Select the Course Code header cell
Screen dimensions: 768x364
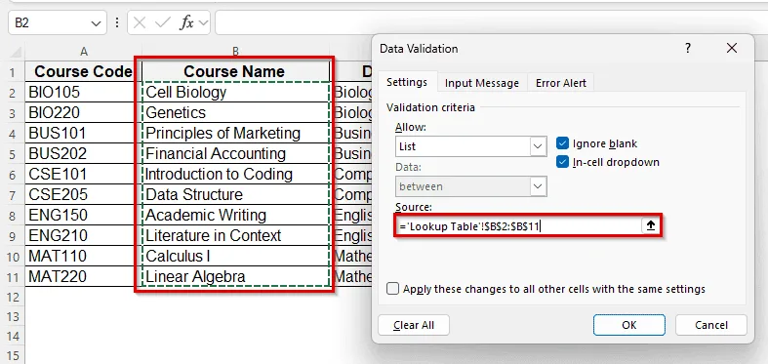coord(83,71)
